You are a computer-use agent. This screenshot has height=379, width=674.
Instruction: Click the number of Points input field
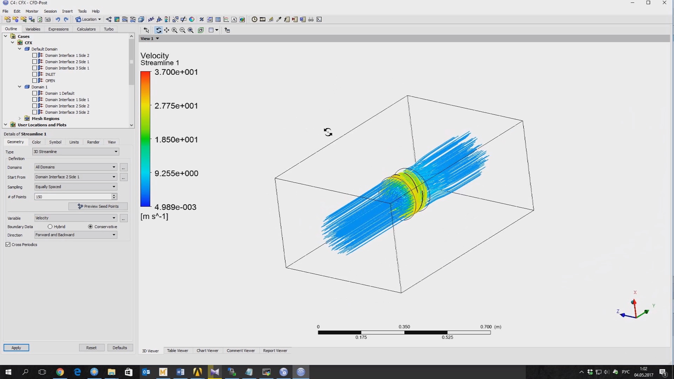[73, 197]
